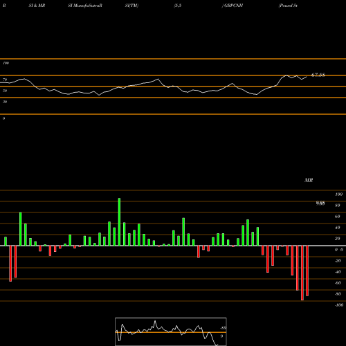Click the MR panel title label

click(309, 180)
